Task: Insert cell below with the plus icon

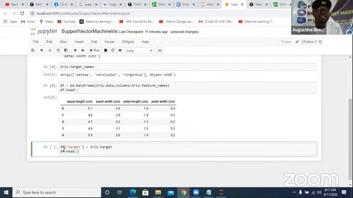Action: point(41,51)
